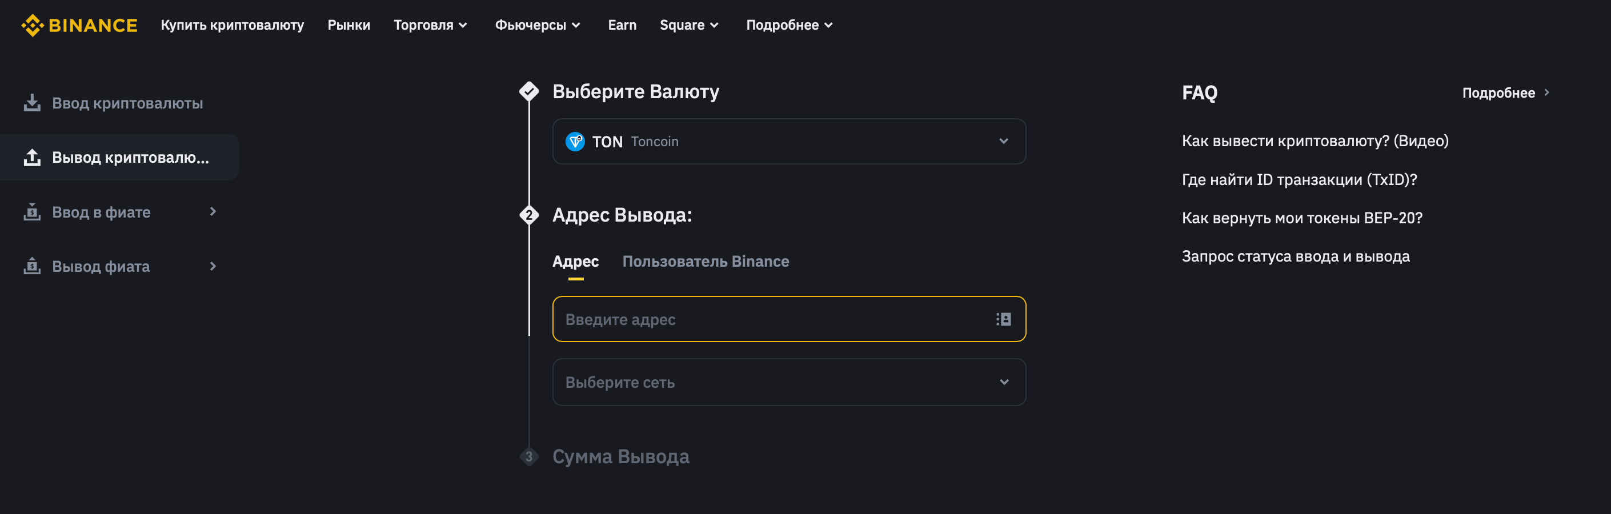
Task: Expand Ввод в фиате submenu arrow
Action: [213, 212]
